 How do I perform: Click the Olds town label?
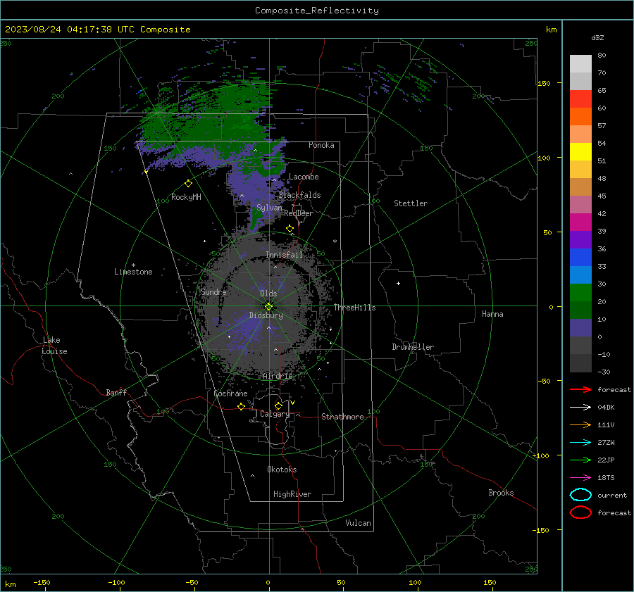(x=268, y=294)
